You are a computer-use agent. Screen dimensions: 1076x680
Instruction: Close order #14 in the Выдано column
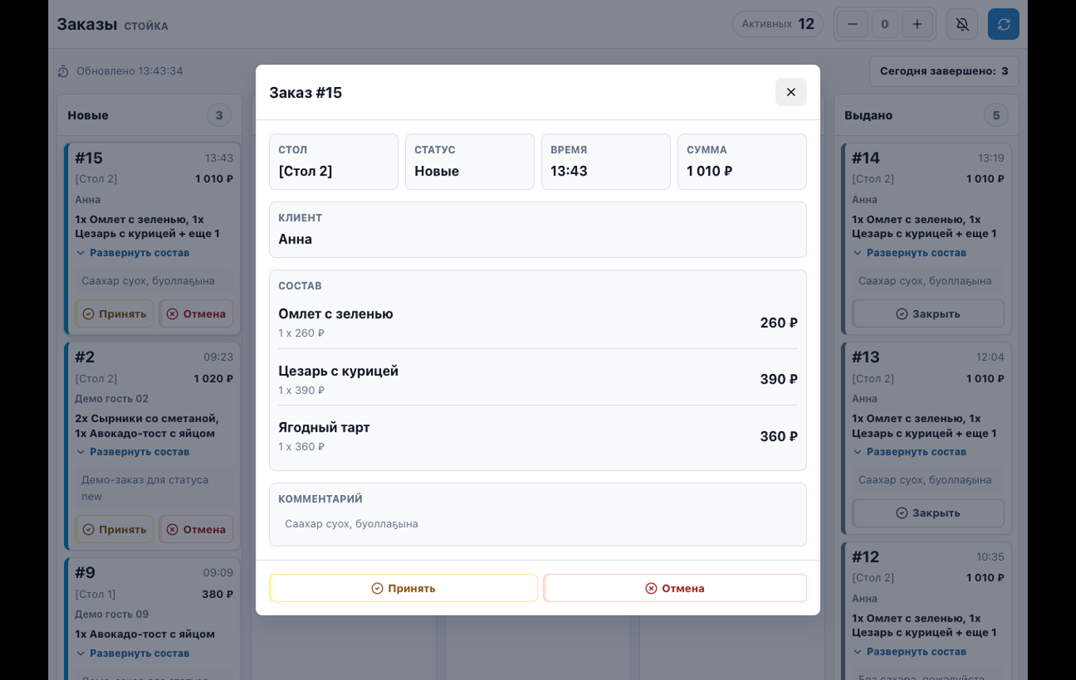[x=928, y=314]
